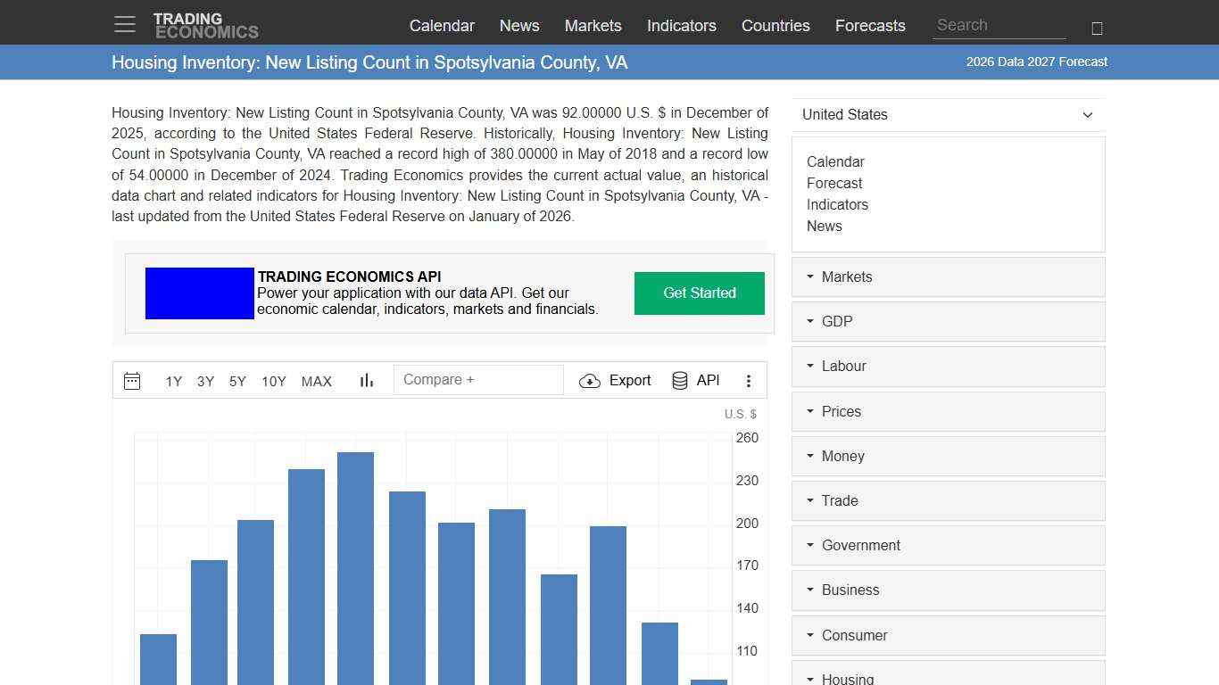The image size is (1219, 685).
Task: Click the blue API banner image
Action: (199, 293)
